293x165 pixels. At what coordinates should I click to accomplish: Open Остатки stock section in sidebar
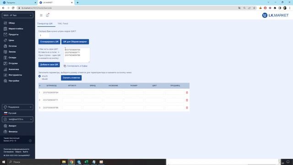point(12,46)
